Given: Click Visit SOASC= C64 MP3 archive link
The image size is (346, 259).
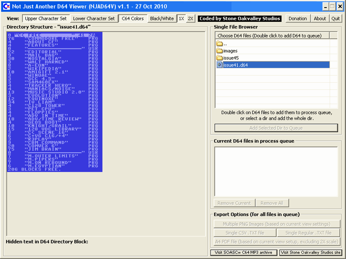Looking at the screenshot, I should tap(243, 253).
